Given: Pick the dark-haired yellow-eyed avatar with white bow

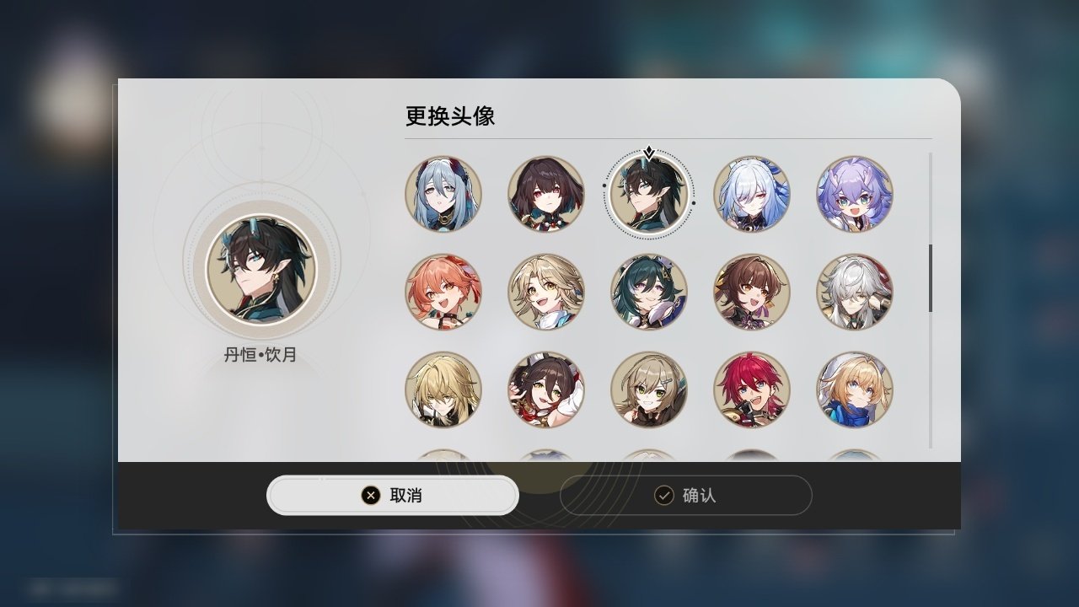Looking at the screenshot, I should pos(546,389).
